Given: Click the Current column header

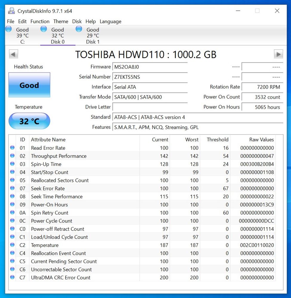Looking at the screenshot, I should coord(155,140).
